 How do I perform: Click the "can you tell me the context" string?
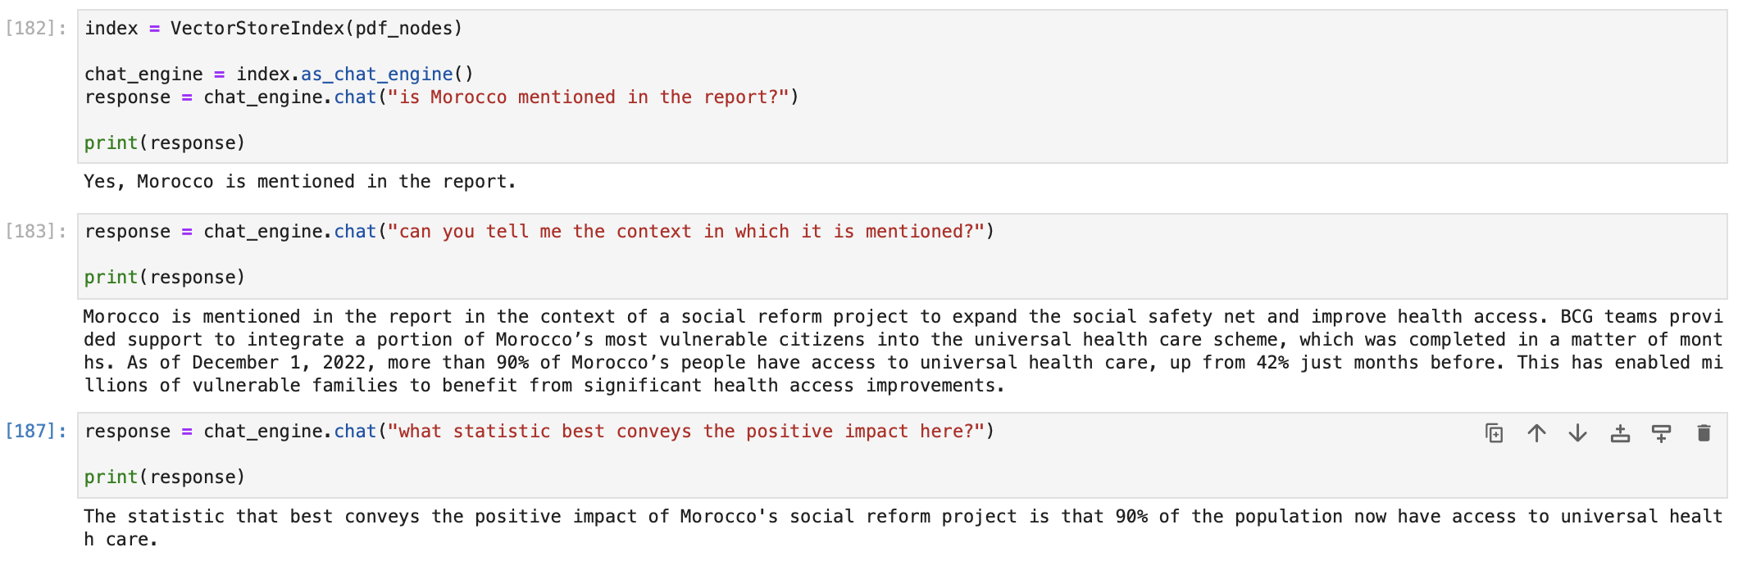point(685,232)
